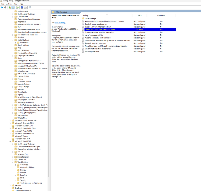201x191 pixels.
Task: Expand the Proofing node under Word Options
Action: point(16,175)
